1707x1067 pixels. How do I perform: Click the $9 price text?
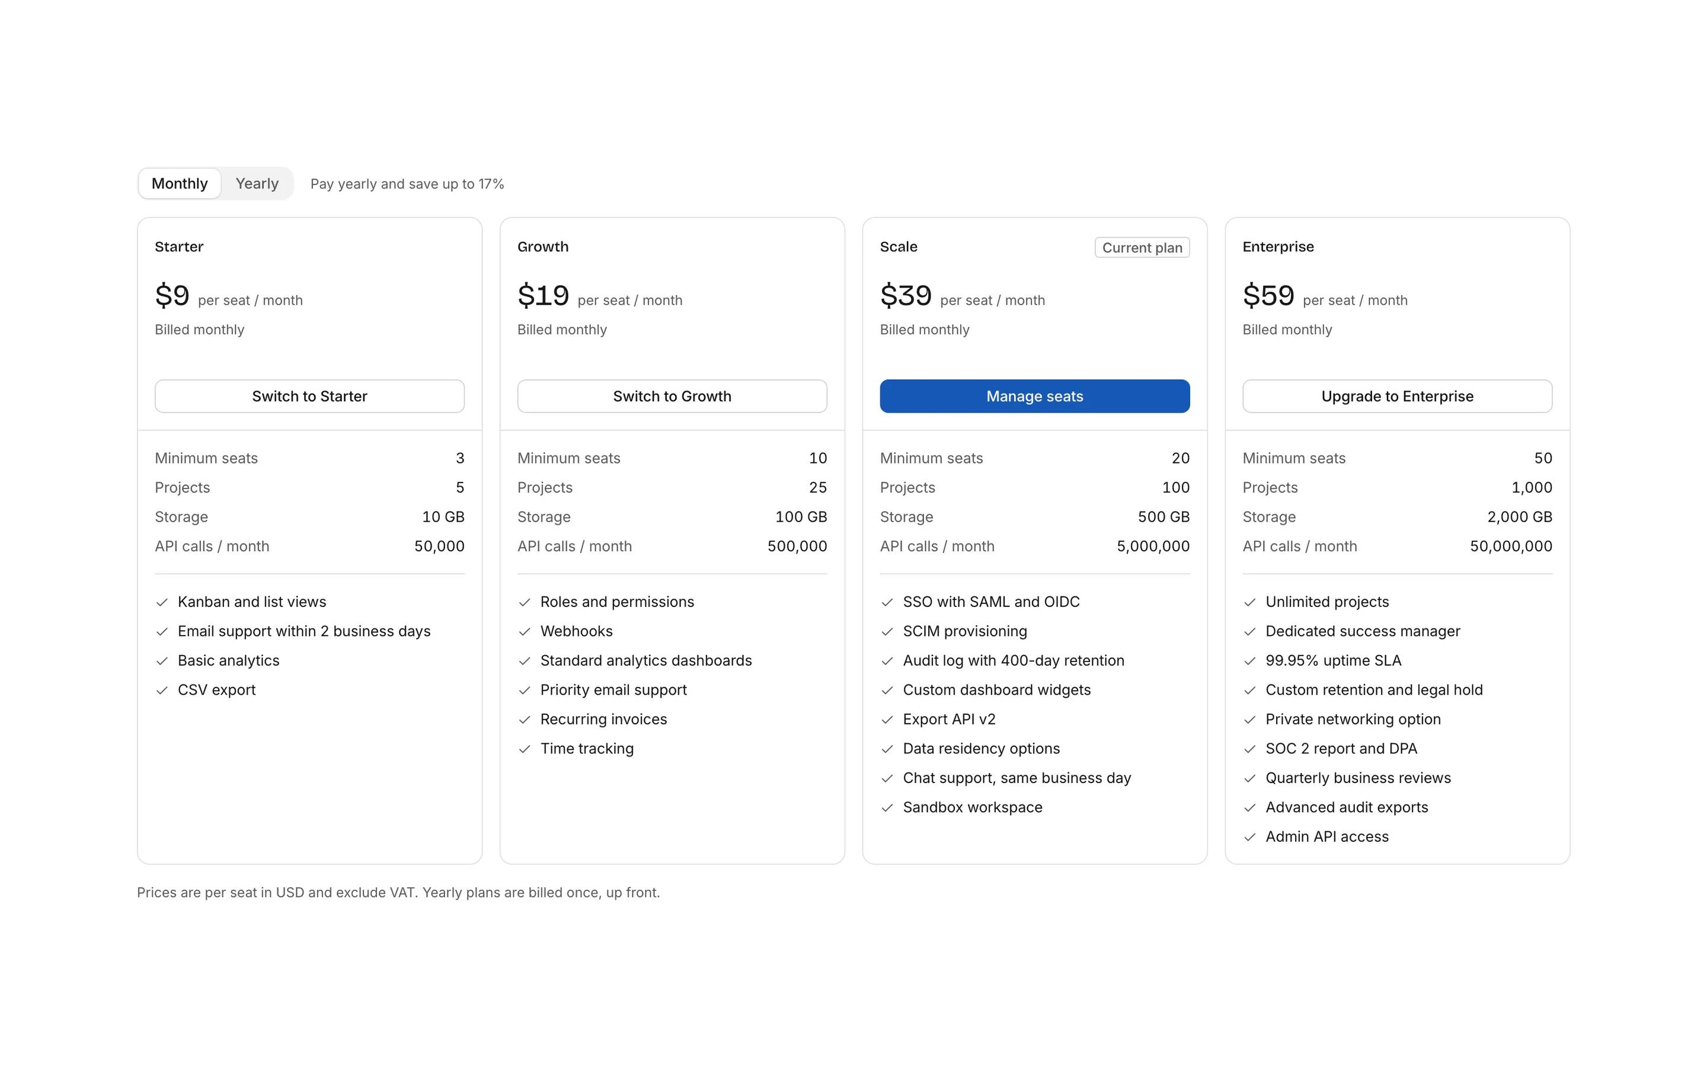point(172,295)
